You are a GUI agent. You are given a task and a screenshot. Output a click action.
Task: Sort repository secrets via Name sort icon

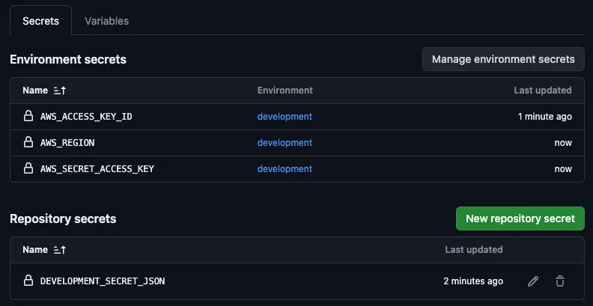click(x=60, y=250)
